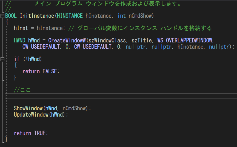
Task: Click the nCmdShow parameter in signature
Action: pyautogui.click(x=140, y=16)
